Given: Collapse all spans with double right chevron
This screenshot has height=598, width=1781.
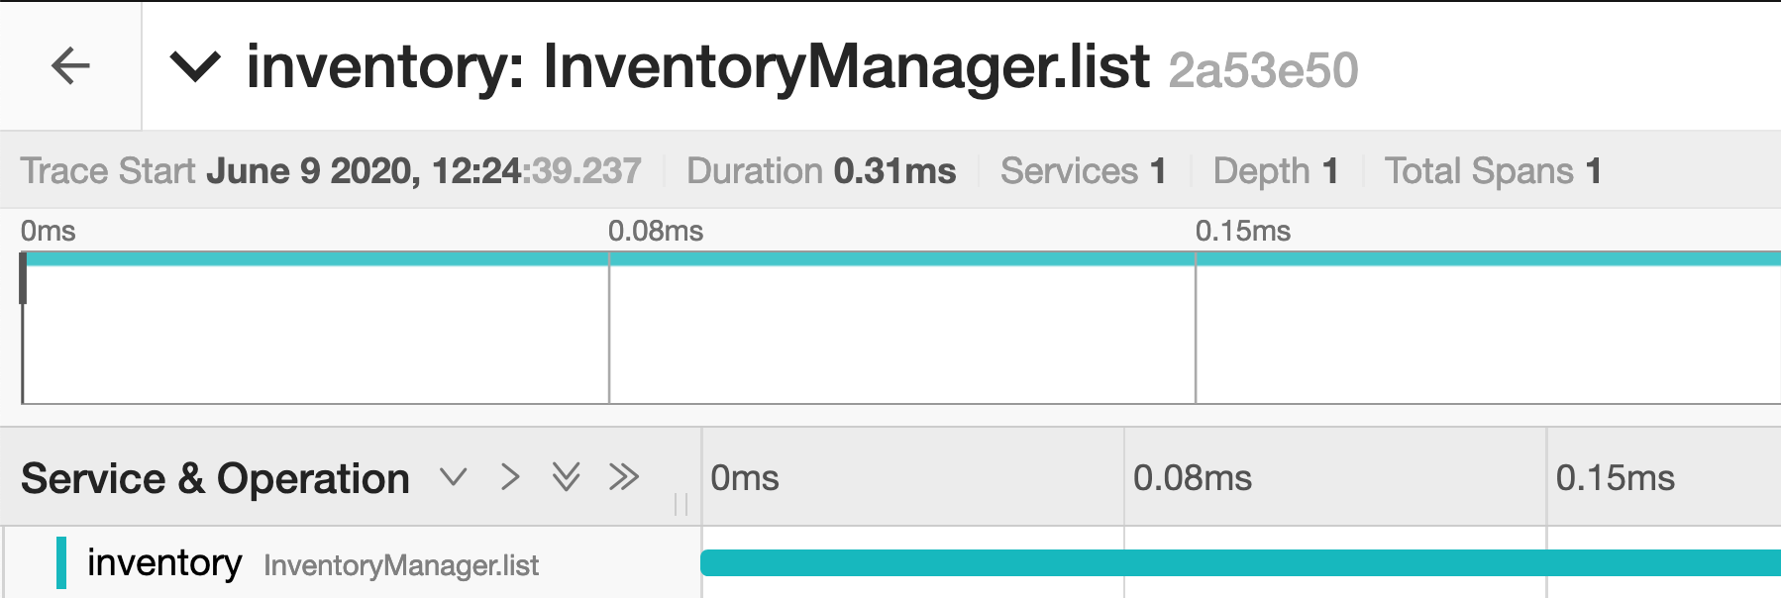Looking at the screenshot, I should 624,477.
